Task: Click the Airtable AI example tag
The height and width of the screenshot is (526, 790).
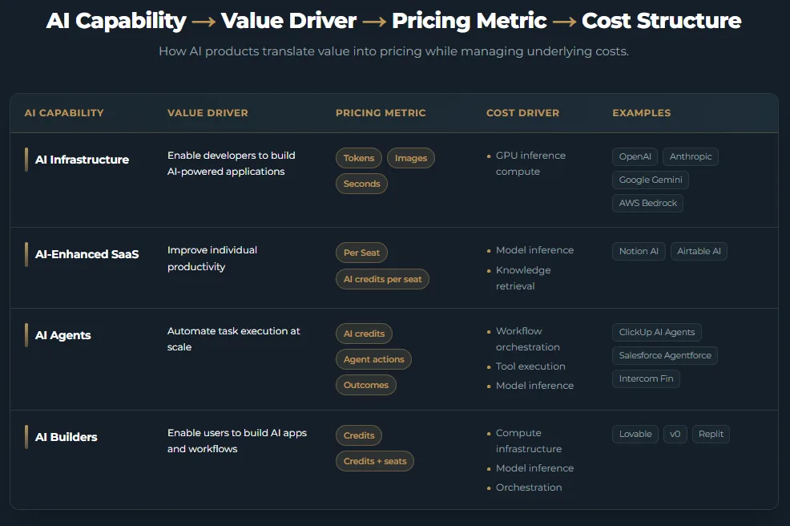Action: [x=699, y=251]
